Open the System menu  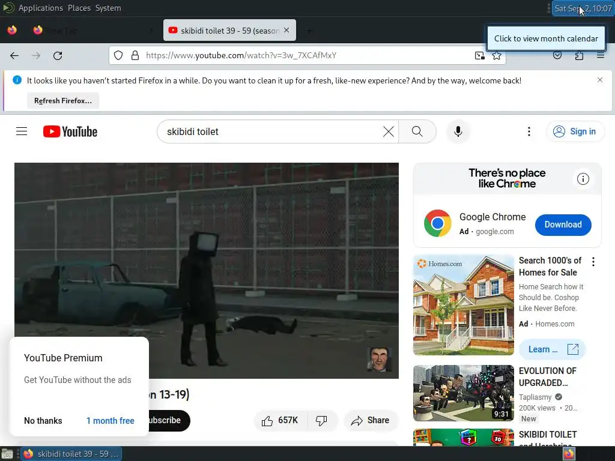click(x=108, y=8)
